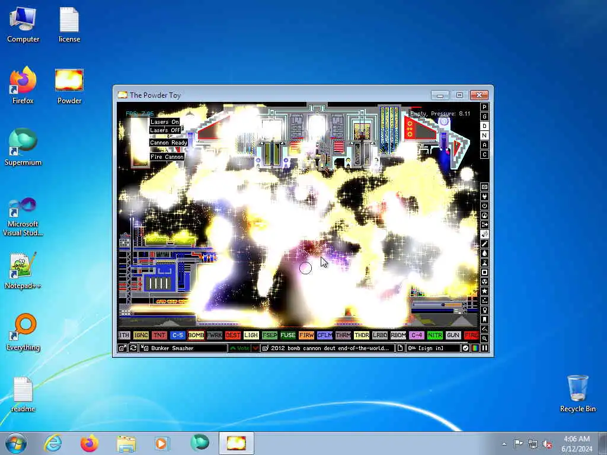This screenshot has height=455, width=607.
Task: Open the Solids category square icon
Action: pyautogui.click(x=484, y=272)
